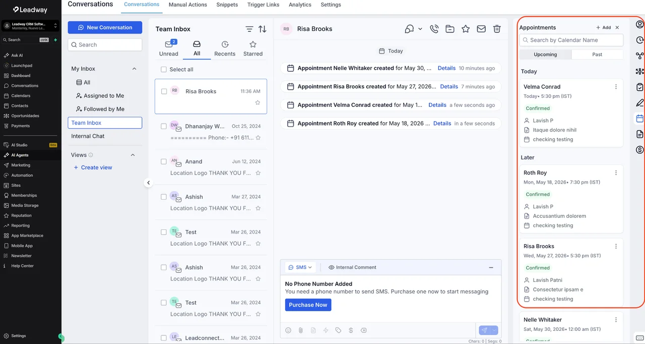Viewport: 645px width, 344px height.
Task: Open the clipboard tasks icon in right rail
Action: tap(639, 87)
